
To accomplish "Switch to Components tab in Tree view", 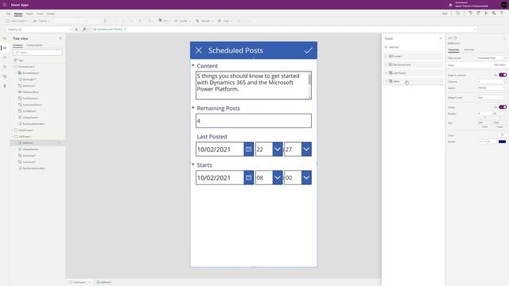I will pos(34,45).
